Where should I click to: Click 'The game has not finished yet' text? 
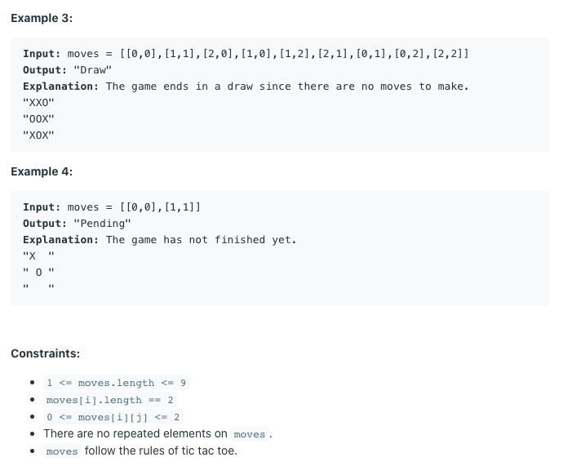201,239
